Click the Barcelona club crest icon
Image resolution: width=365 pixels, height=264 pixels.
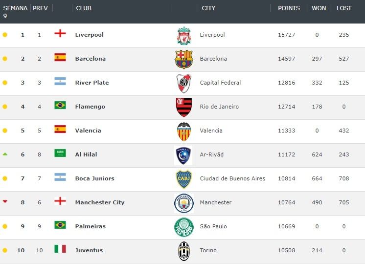click(184, 59)
